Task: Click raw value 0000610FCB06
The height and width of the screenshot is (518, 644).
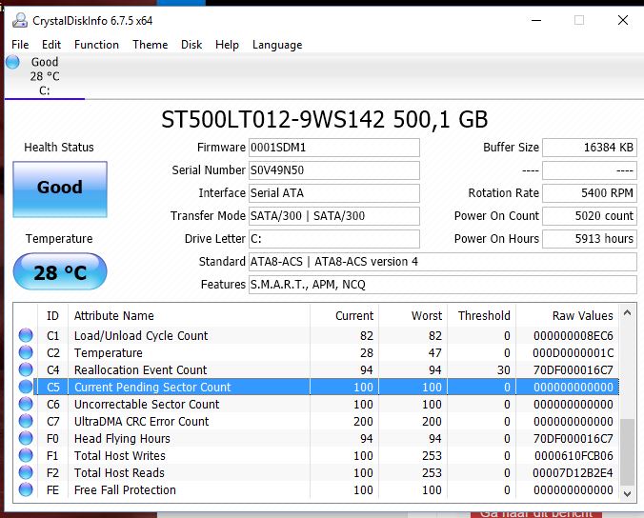Action: [574, 455]
